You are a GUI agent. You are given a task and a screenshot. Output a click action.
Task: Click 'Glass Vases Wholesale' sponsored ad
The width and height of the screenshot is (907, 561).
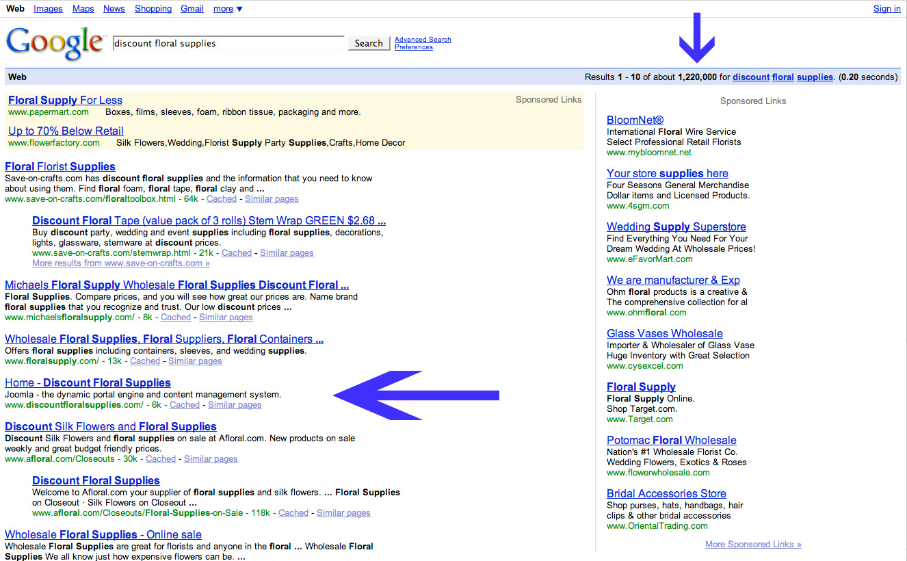click(x=664, y=334)
